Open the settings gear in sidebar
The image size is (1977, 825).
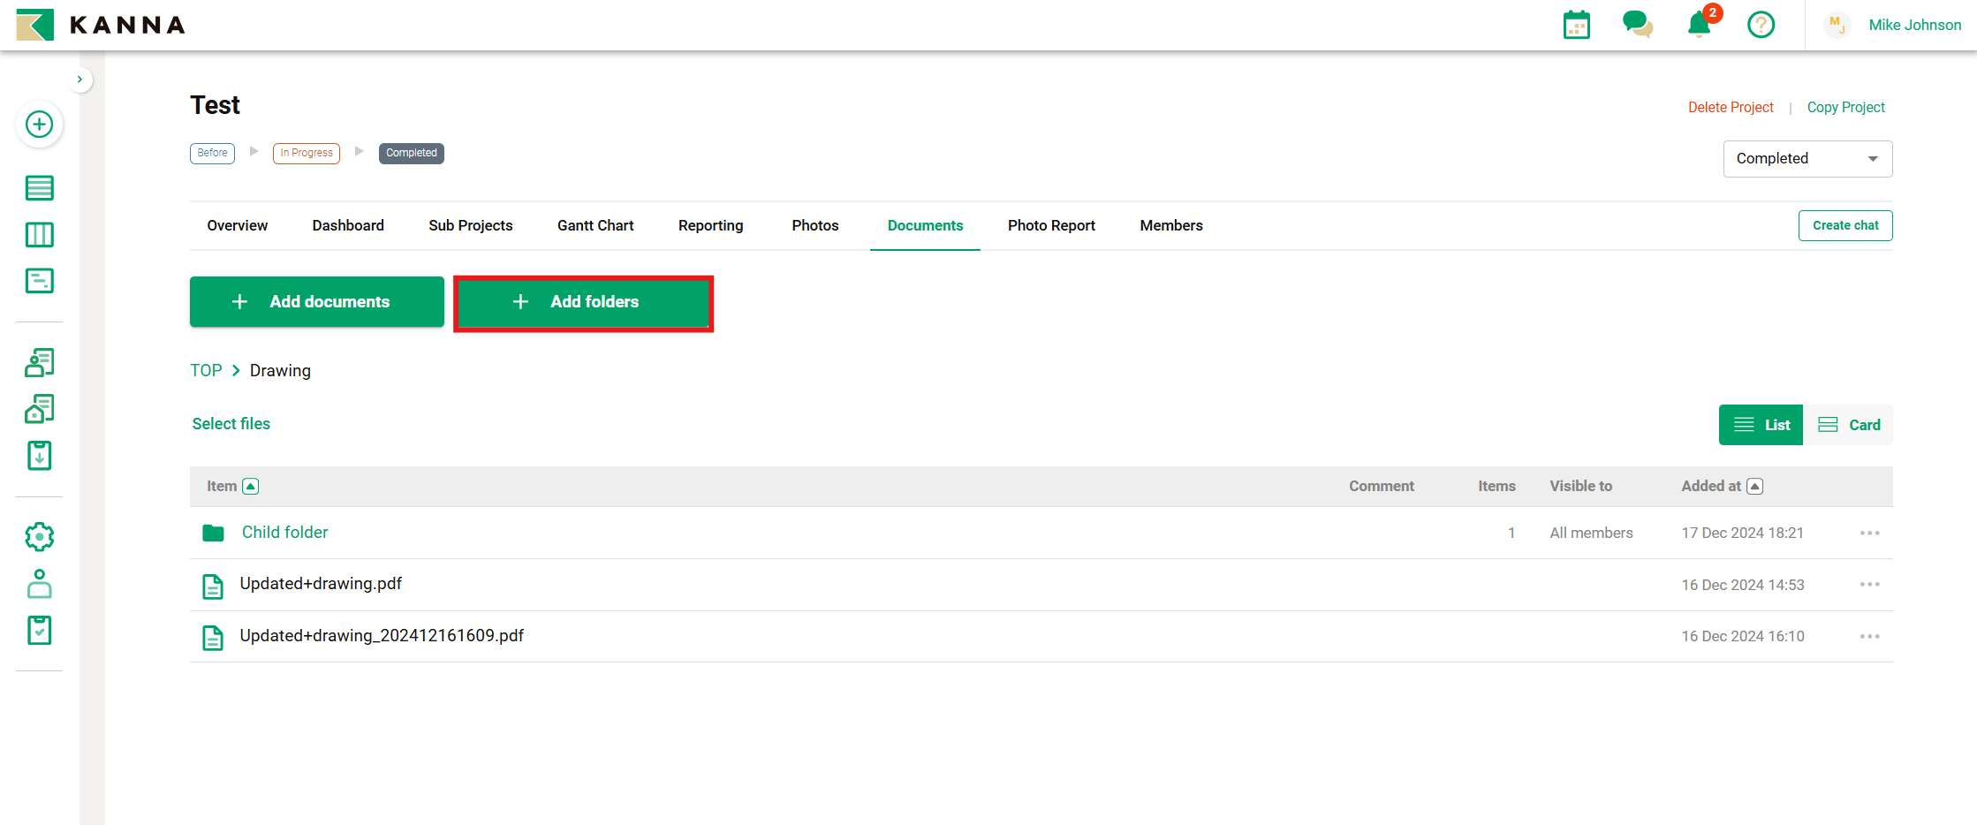coord(39,536)
